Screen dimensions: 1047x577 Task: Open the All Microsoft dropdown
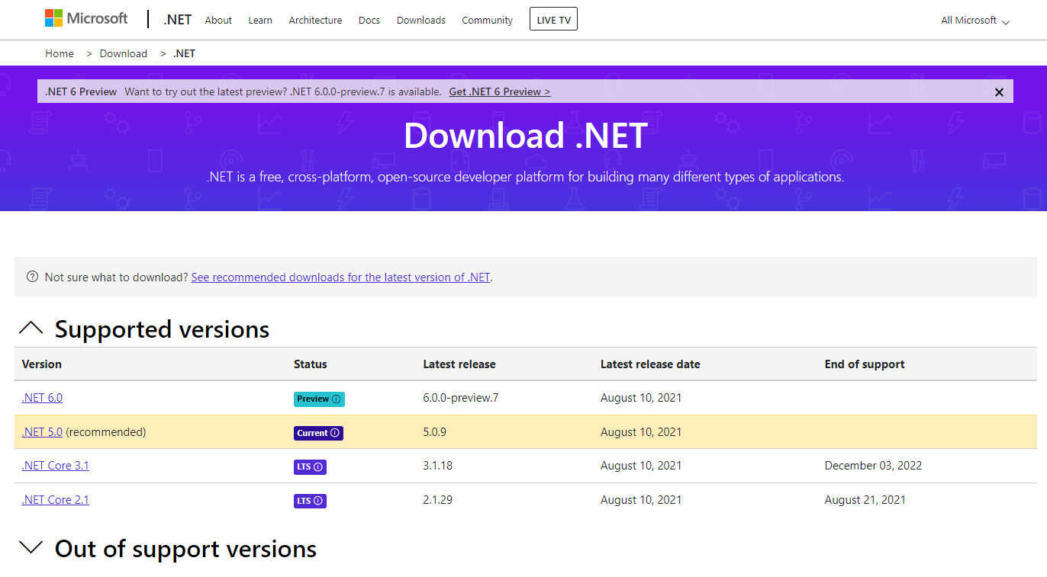pos(975,21)
